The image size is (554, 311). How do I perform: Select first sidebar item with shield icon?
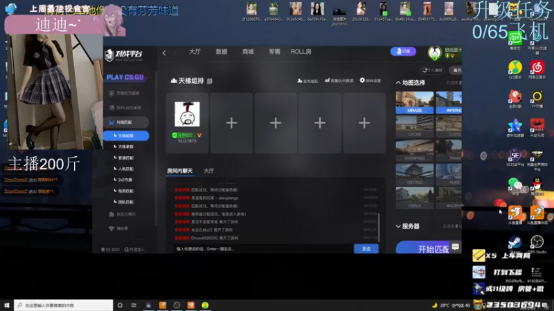point(126,93)
